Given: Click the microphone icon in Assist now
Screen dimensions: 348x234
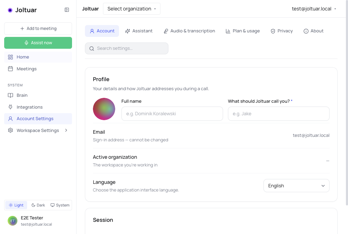Looking at the screenshot, I should click(26, 42).
